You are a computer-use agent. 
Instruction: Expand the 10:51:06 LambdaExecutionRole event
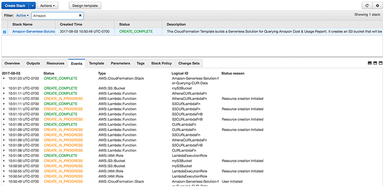tap(4, 155)
